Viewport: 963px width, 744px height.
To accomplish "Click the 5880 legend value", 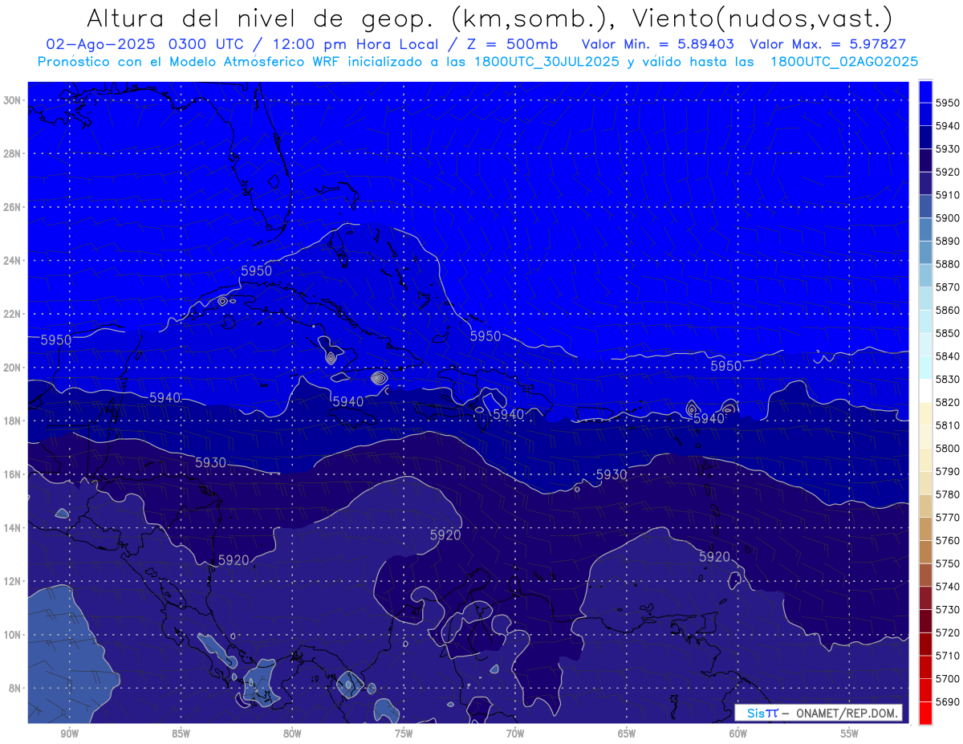I will point(947,264).
